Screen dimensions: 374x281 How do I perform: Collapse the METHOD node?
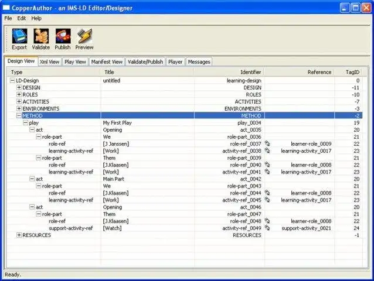(19, 115)
